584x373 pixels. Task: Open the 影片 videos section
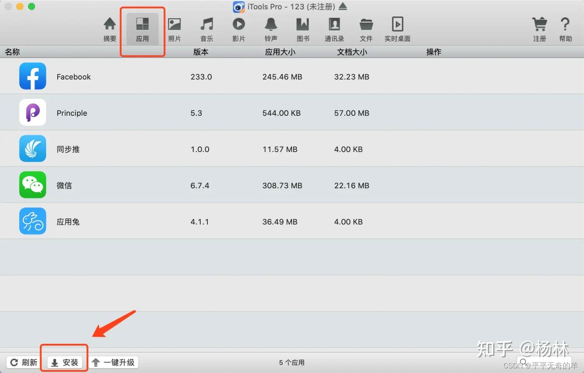[x=238, y=29]
